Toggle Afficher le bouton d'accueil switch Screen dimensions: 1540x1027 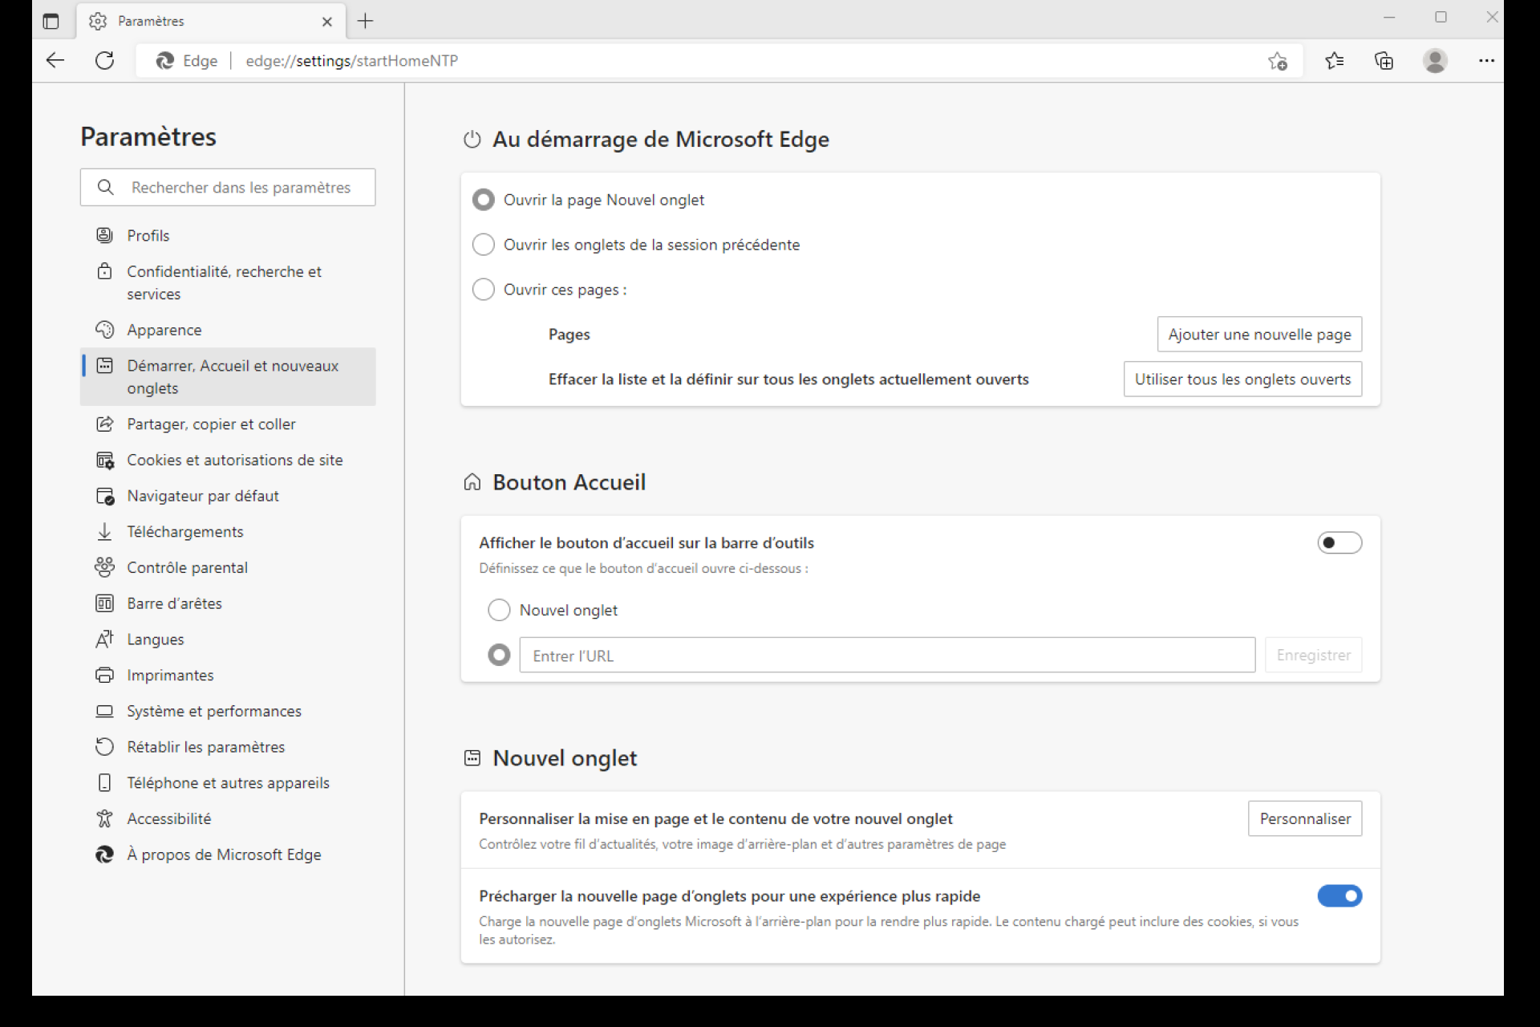tap(1339, 543)
